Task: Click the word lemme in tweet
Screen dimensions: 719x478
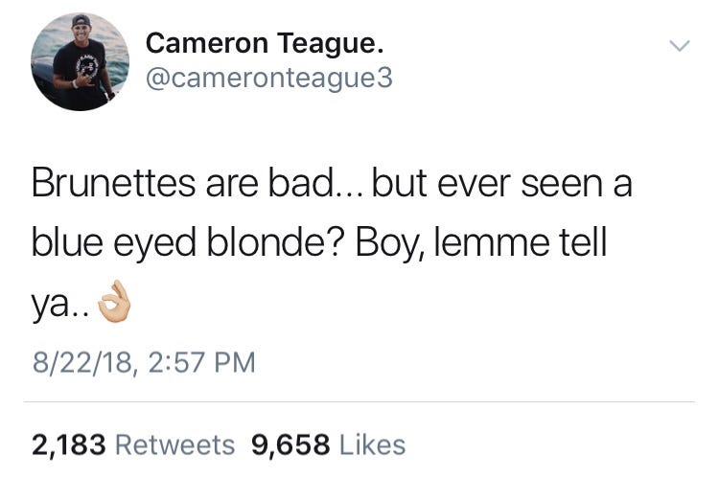Action: (x=491, y=242)
